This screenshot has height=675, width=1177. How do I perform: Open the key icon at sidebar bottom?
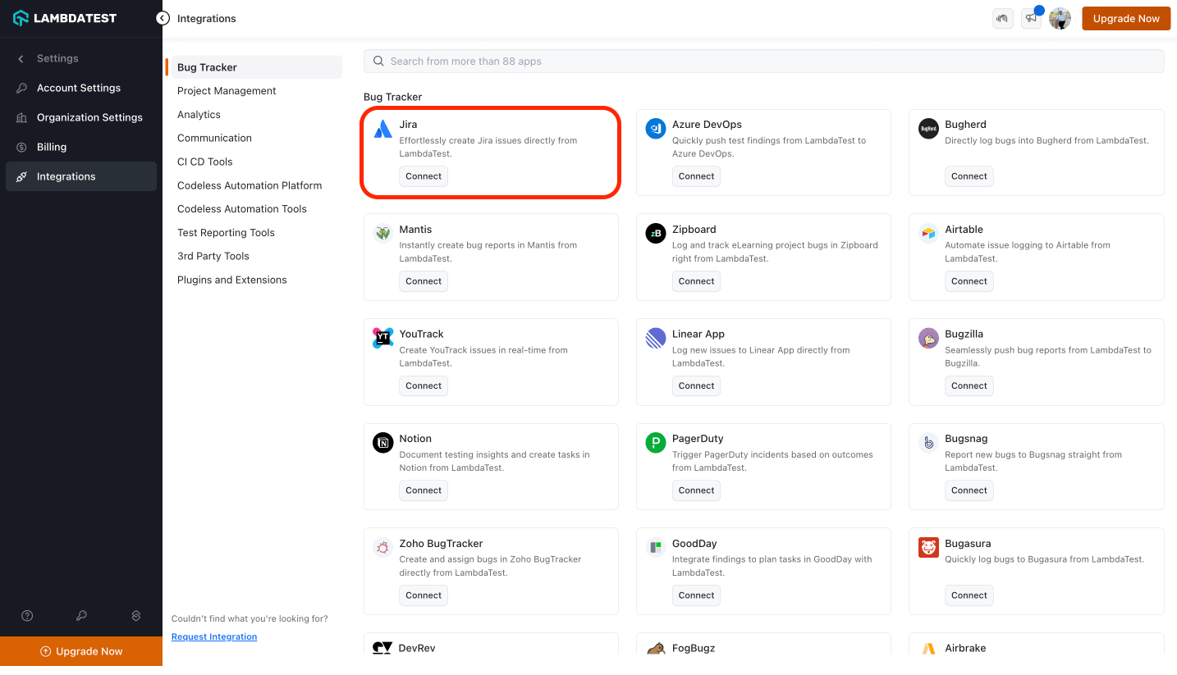pyautogui.click(x=81, y=615)
